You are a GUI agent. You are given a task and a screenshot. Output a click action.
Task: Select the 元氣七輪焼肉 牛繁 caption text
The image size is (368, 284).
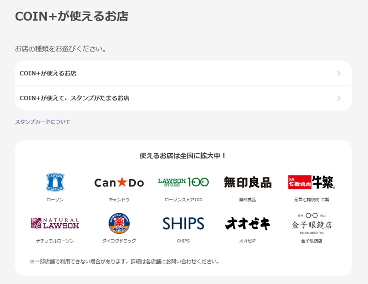pyautogui.click(x=312, y=200)
